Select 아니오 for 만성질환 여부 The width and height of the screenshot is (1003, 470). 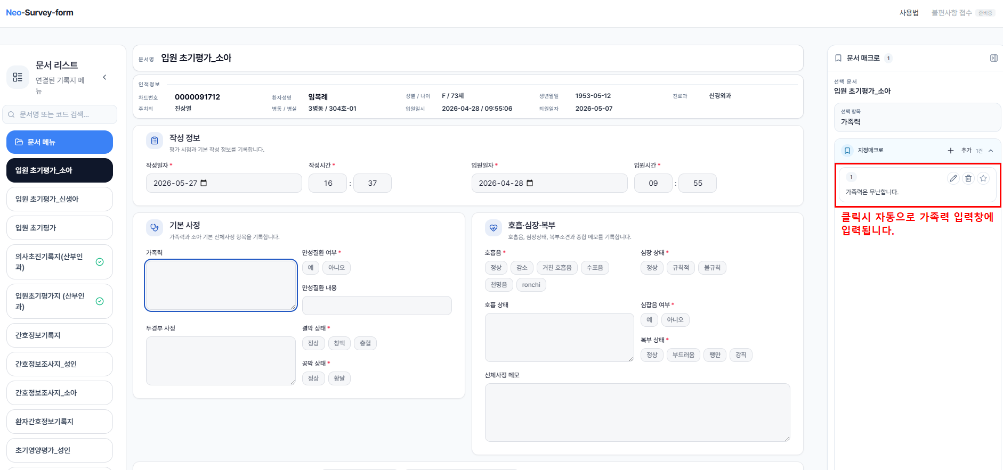click(336, 268)
